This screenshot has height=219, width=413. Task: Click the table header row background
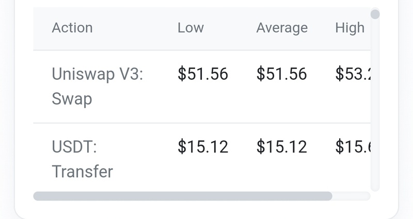pos(202,29)
